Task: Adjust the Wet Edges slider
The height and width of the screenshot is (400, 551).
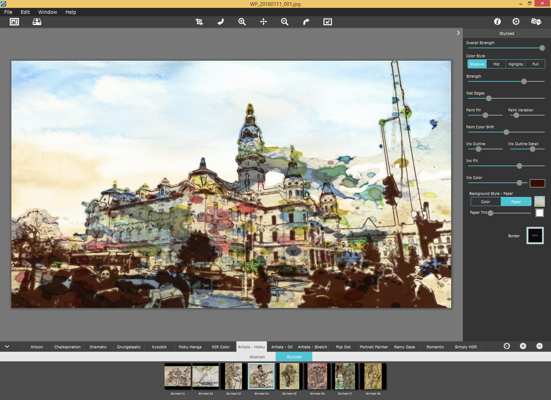Action: point(506,98)
